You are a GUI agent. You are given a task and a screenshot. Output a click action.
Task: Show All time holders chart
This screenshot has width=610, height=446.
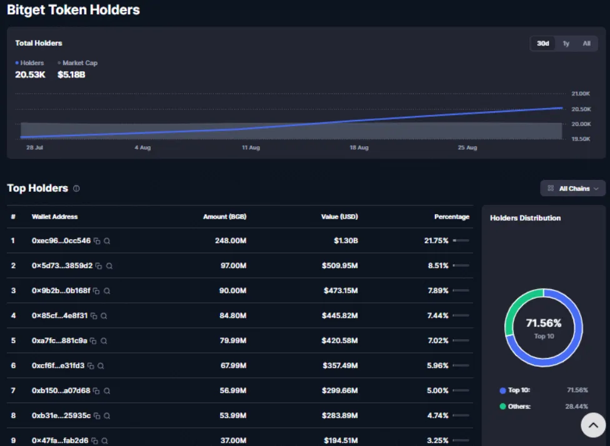point(587,44)
